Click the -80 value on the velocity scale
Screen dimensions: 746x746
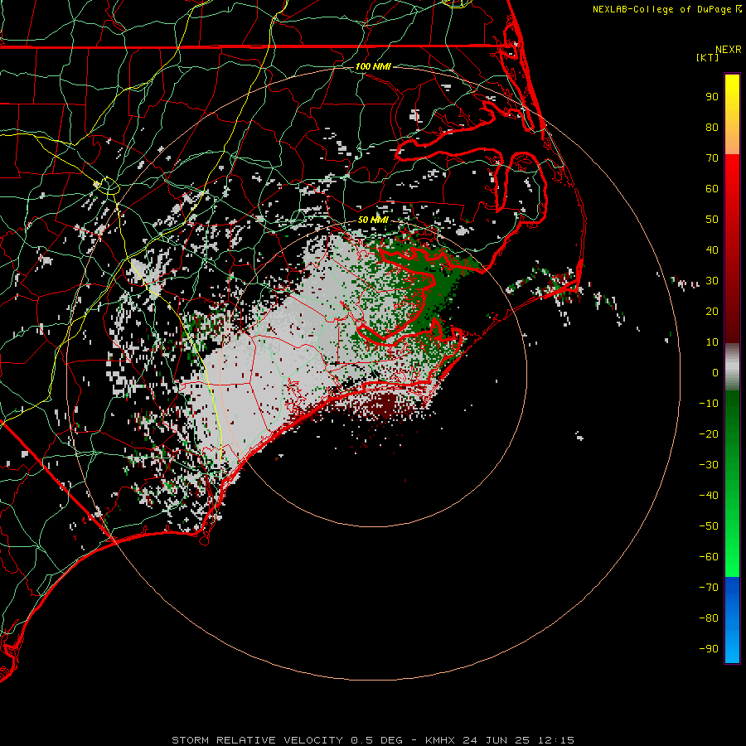[x=709, y=618]
